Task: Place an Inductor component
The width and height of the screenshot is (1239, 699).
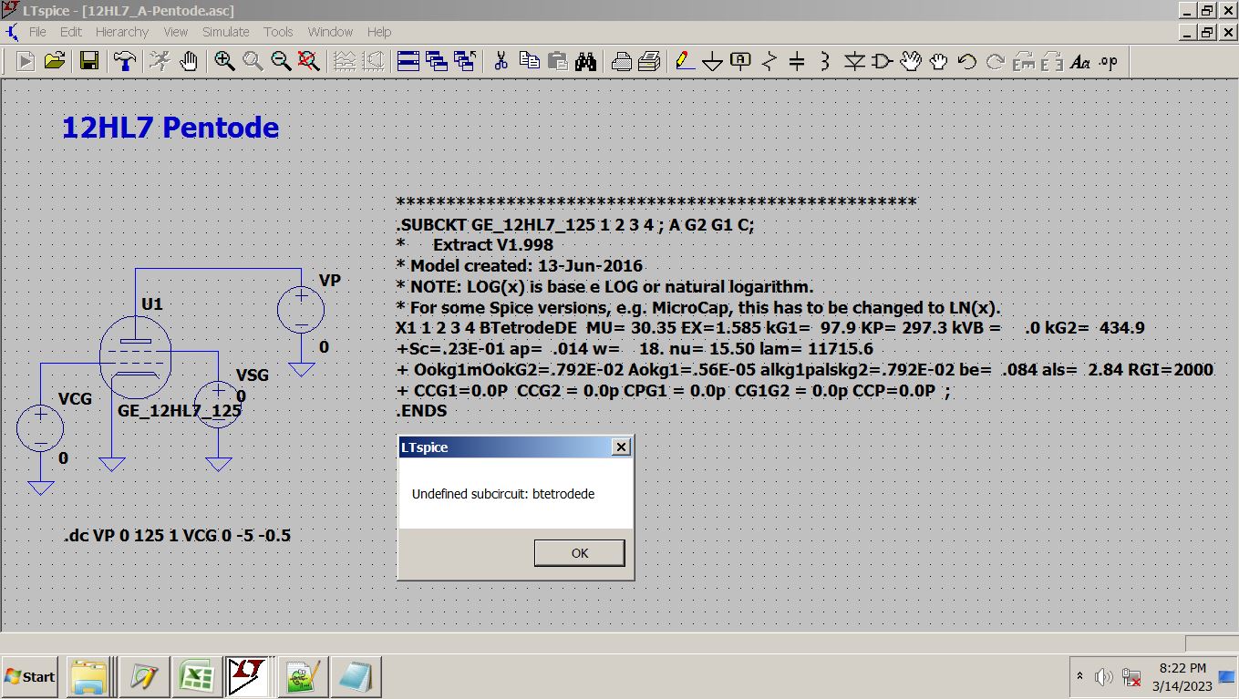Action: (x=825, y=61)
